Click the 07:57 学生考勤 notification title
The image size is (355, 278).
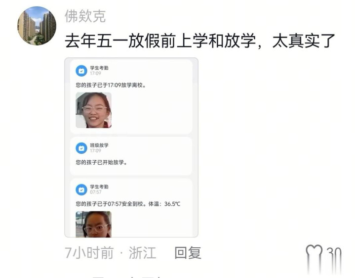pyautogui.click(x=99, y=186)
